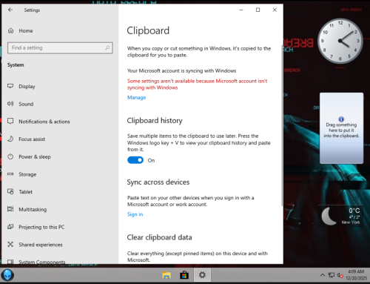Open the Display monitor icon
Viewport: 370px width, 284px height.
pos(10,86)
